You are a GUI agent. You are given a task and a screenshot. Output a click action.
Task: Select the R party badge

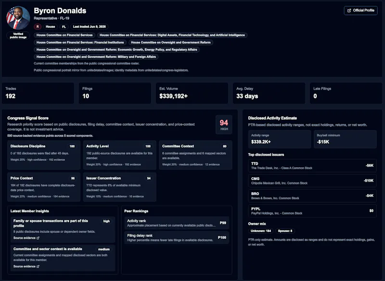click(x=38, y=26)
